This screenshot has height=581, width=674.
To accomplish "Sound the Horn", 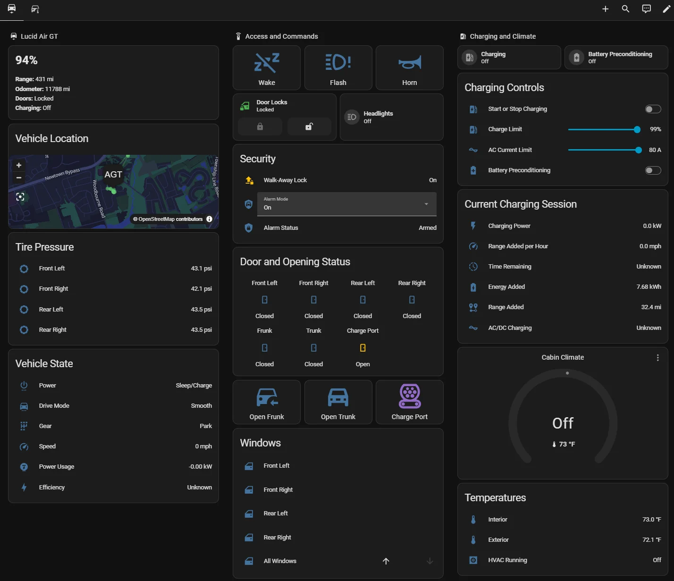I will [x=409, y=68].
